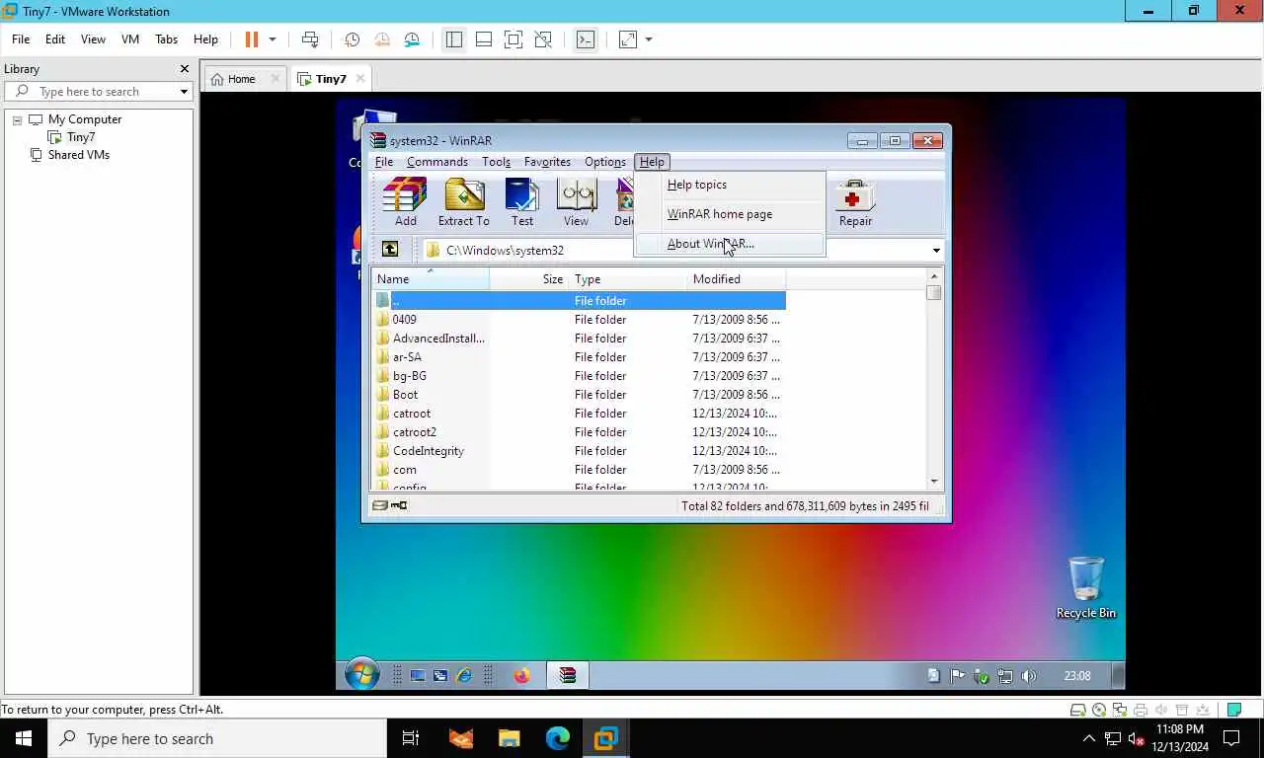The height and width of the screenshot is (758, 1264).
Task: Sort the file list by Name column header
Action: click(x=431, y=279)
